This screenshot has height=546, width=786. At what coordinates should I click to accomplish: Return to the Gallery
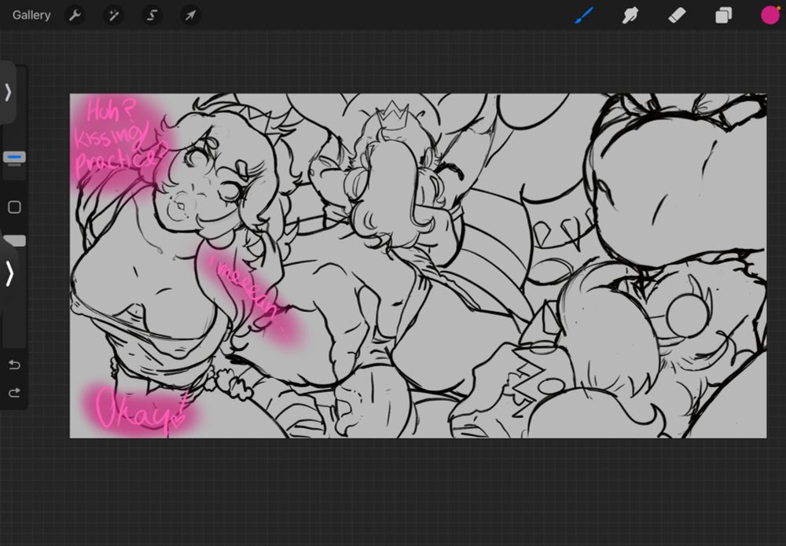click(x=31, y=15)
